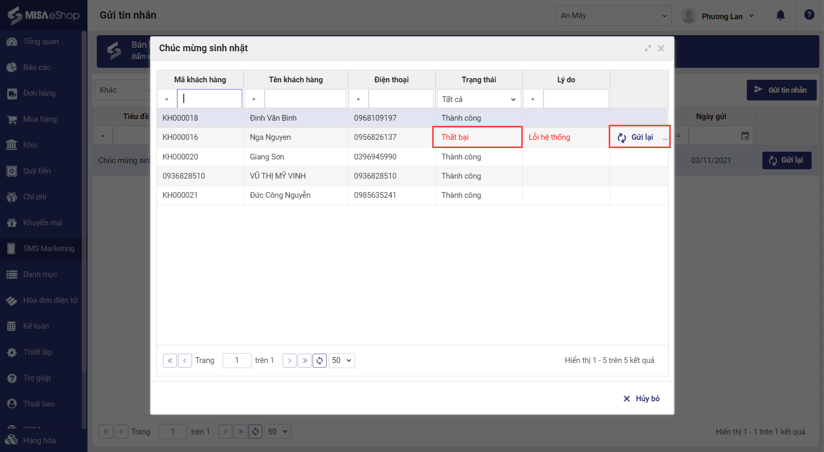The width and height of the screenshot is (824, 452).
Task: Click Gửi lại for Nga Nguyen
Action: [x=636, y=137]
